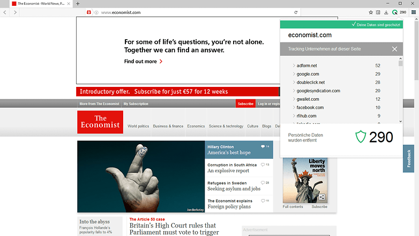Click 290 count beside extension icon
419x236 pixels.
pos(403,12)
